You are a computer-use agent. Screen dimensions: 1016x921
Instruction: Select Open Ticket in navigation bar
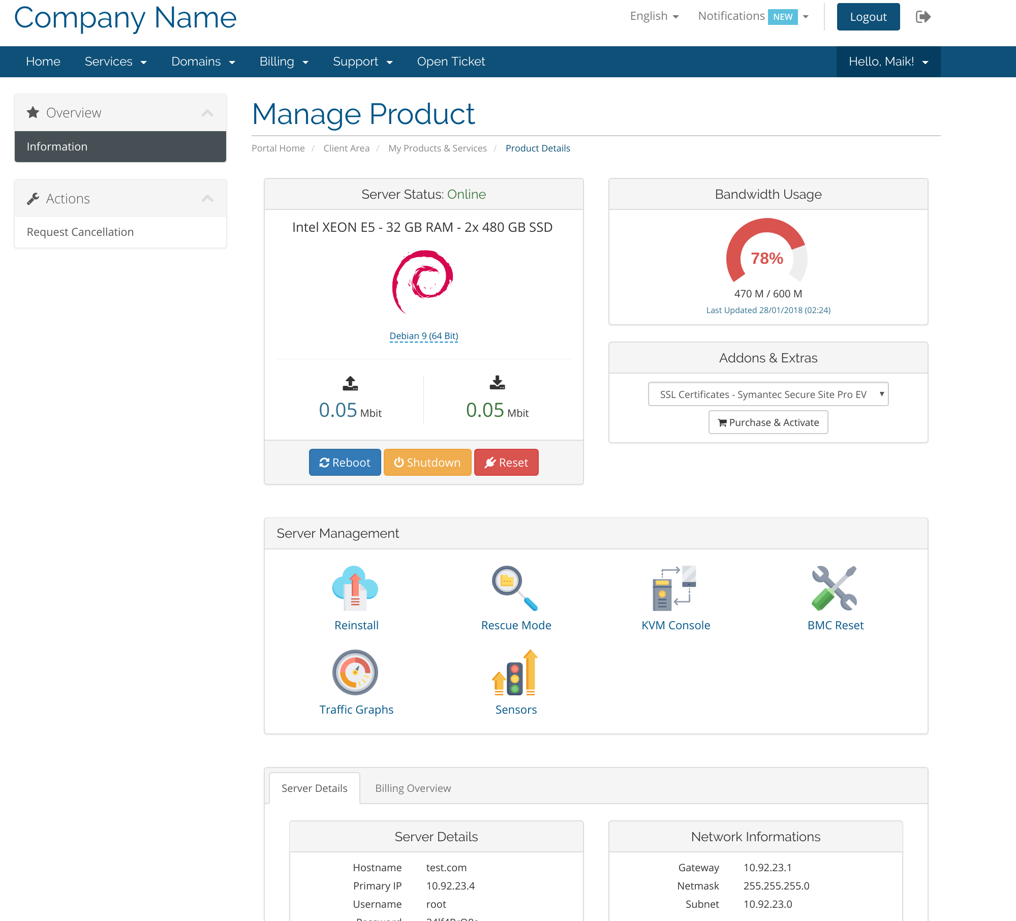pyautogui.click(x=451, y=62)
